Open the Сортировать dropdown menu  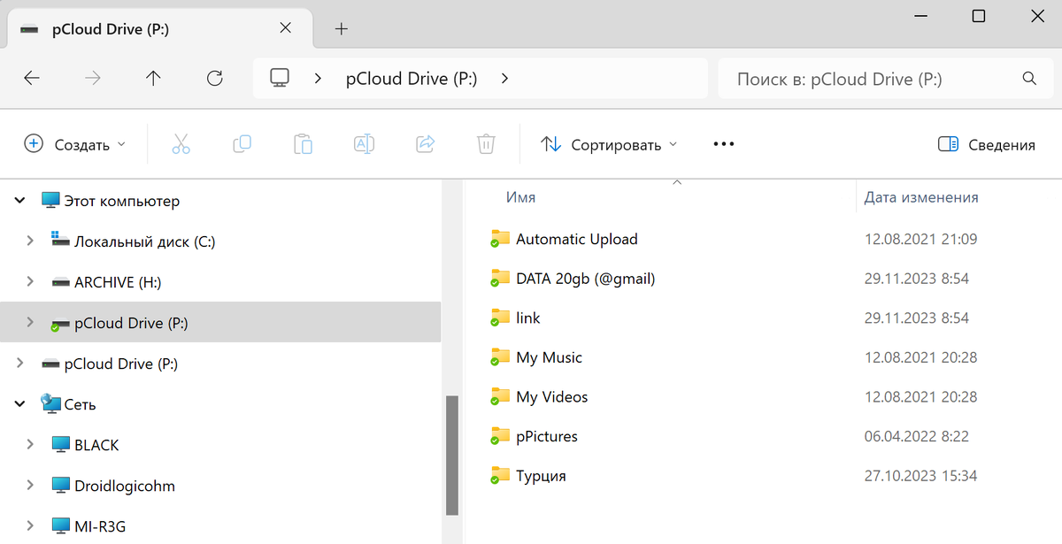609,144
